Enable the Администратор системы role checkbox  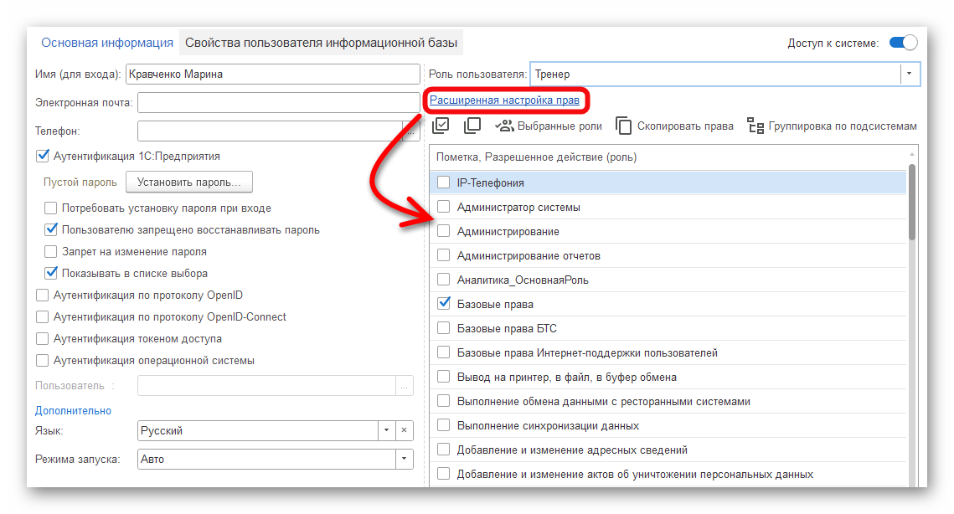pos(444,207)
